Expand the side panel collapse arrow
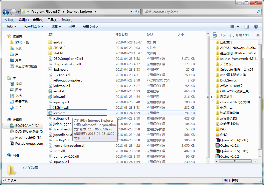Image resolution: width=264 pixels, height=185 pixels. click(212, 97)
